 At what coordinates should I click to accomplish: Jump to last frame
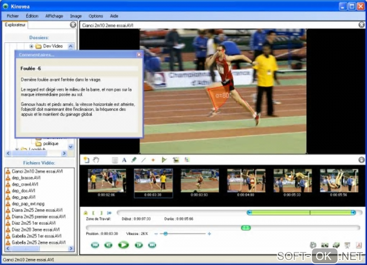(152, 245)
